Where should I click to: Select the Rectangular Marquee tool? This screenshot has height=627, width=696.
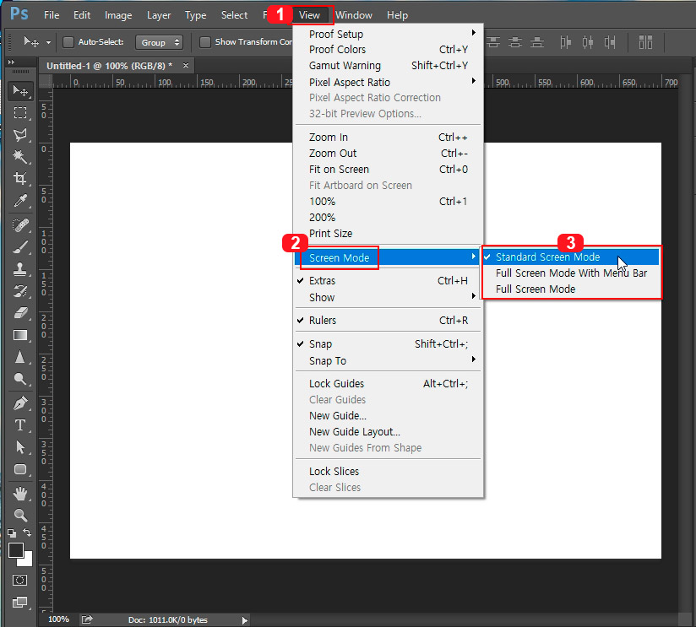20,112
